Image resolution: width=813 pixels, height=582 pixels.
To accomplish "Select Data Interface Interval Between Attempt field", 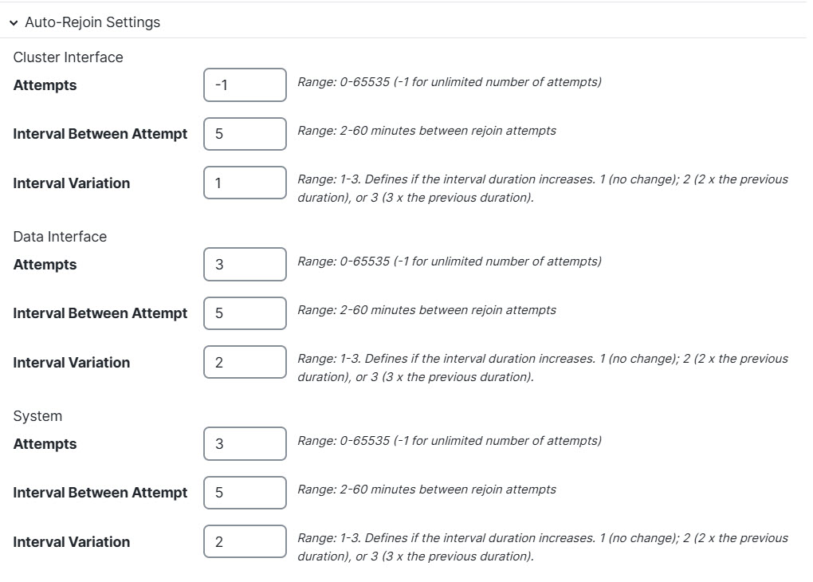I will [245, 313].
